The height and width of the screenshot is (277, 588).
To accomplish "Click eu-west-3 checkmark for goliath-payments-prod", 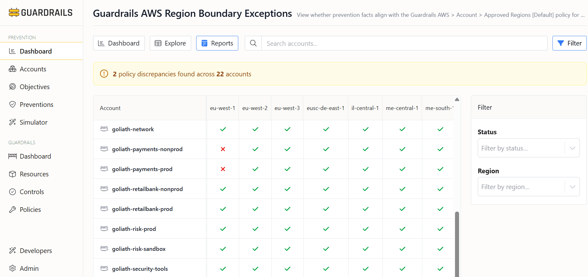I will 287,169.
